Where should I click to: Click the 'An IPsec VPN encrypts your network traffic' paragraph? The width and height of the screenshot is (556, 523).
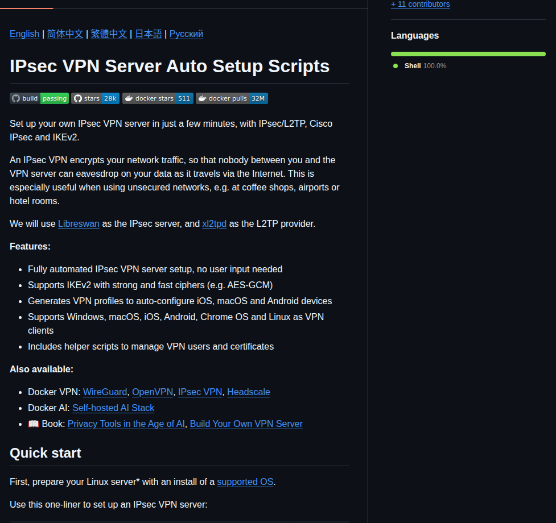tap(175, 181)
